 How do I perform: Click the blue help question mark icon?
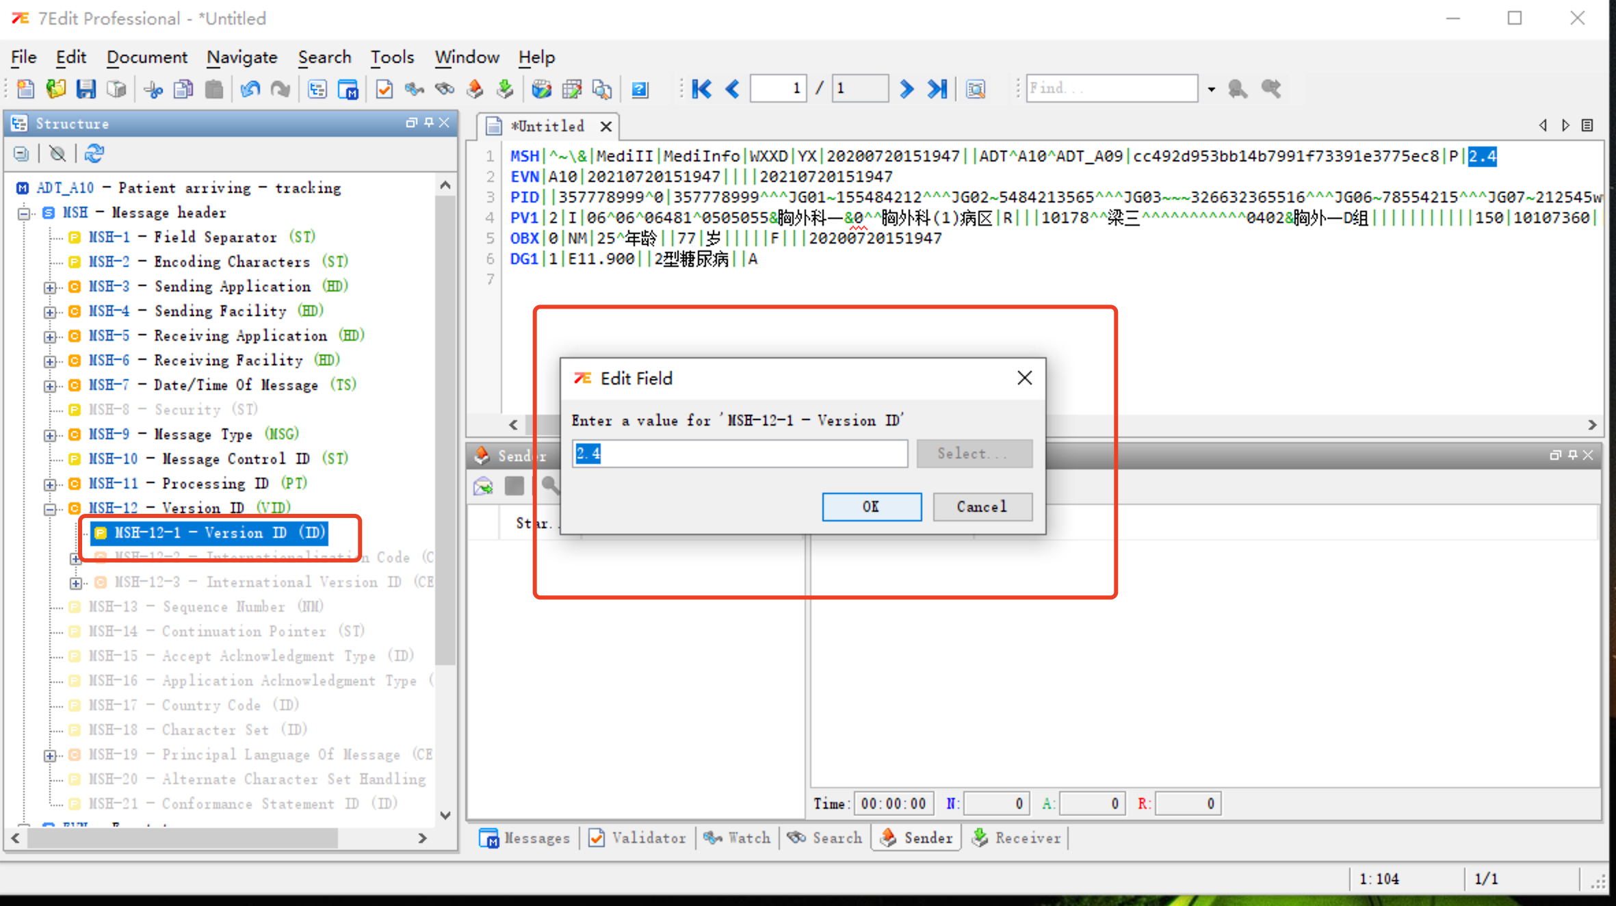pyautogui.click(x=640, y=89)
